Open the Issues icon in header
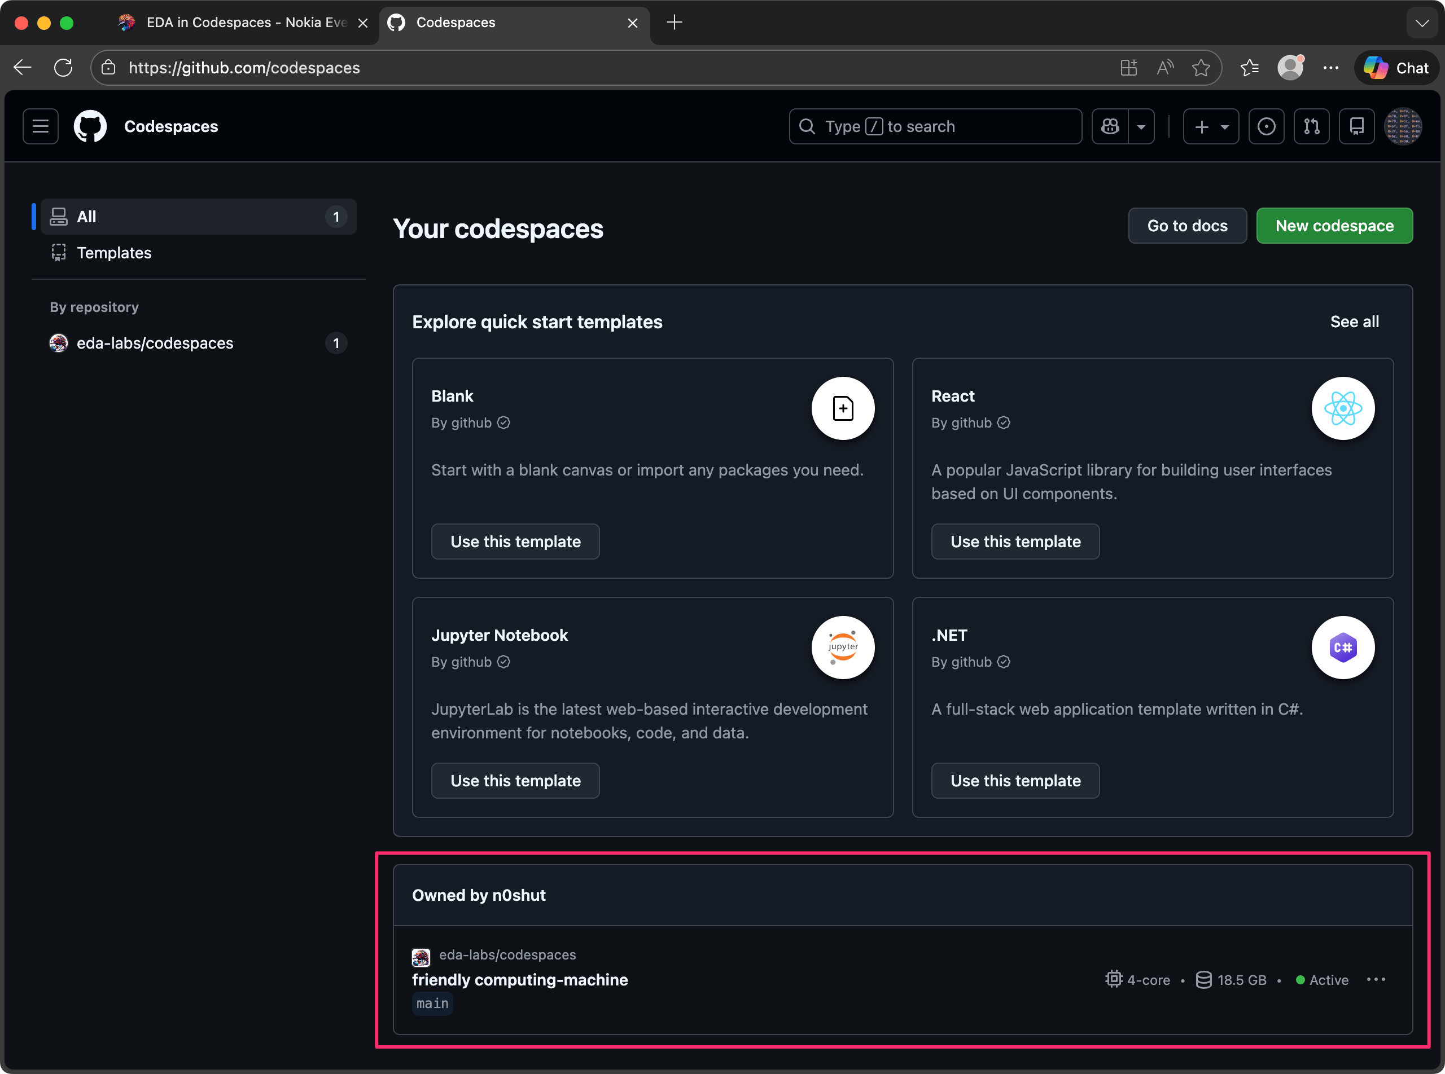The image size is (1445, 1074). point(1266,126)
